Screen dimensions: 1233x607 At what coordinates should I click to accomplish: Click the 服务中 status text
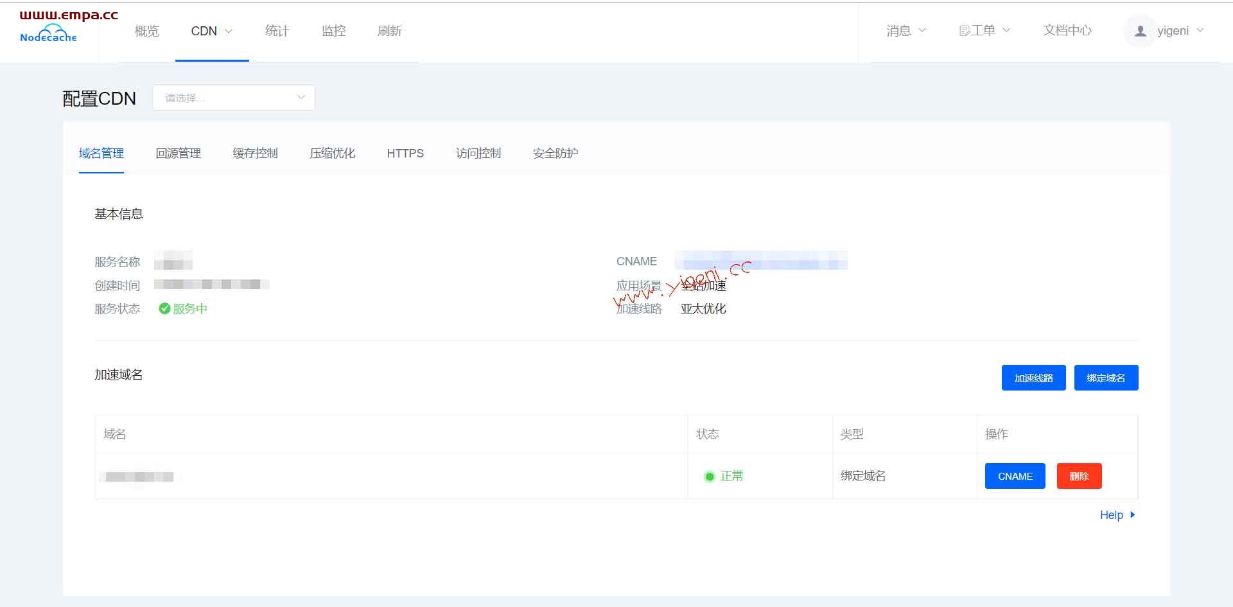190,309
